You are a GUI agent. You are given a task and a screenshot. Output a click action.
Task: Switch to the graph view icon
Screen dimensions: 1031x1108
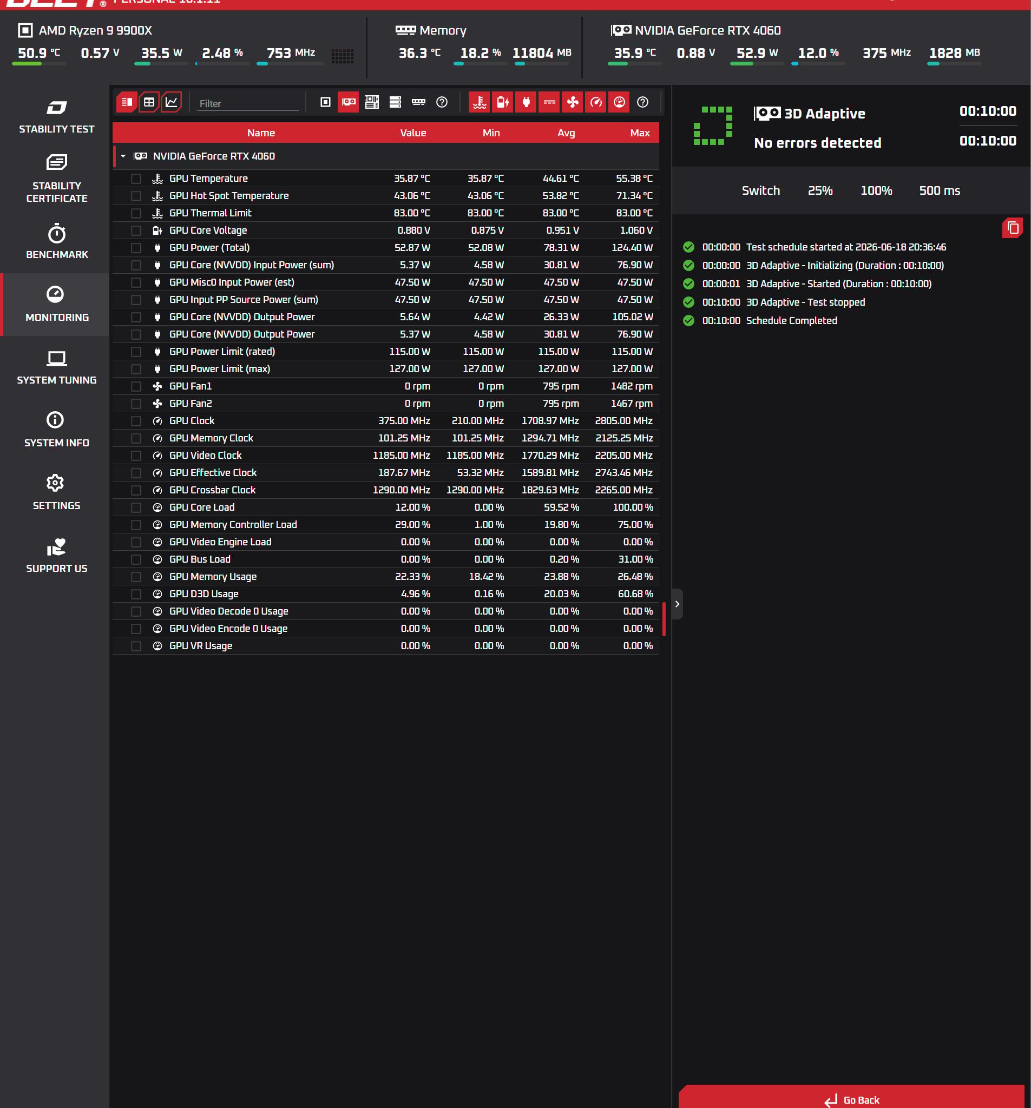(x=171, y=103)
